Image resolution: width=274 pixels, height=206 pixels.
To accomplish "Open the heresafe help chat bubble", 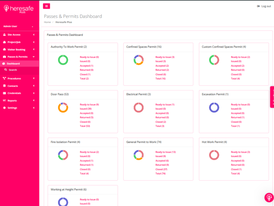I will click(x=269, y=197).
